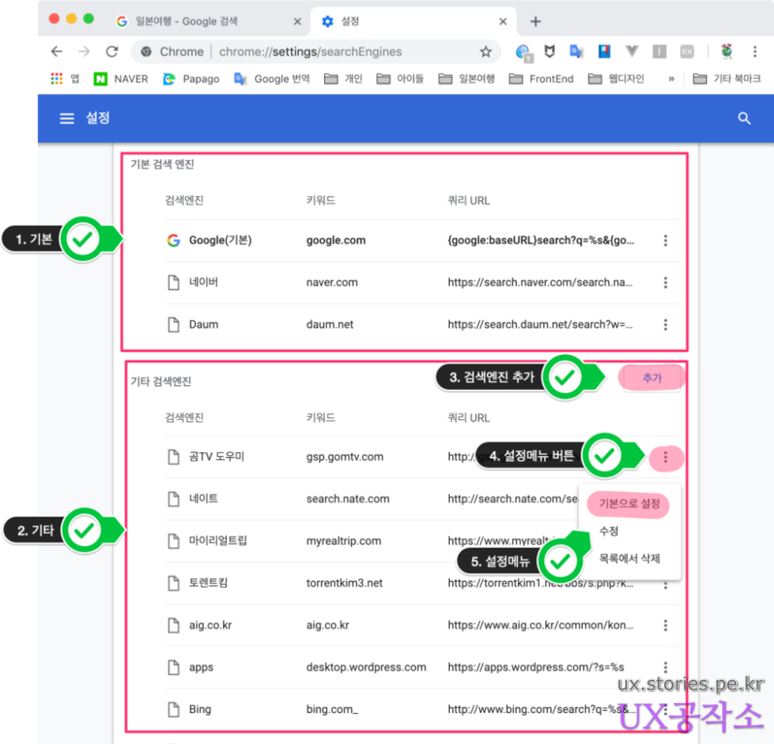Open settings search magnifier icon
The image size is (774, 744).
click(x=743, y=119)
